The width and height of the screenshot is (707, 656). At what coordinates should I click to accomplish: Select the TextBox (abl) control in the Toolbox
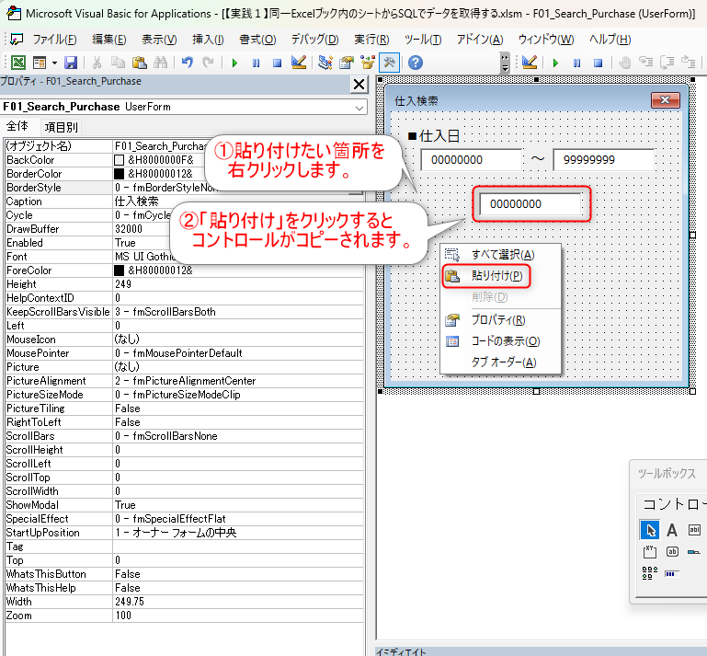(694, 530)
